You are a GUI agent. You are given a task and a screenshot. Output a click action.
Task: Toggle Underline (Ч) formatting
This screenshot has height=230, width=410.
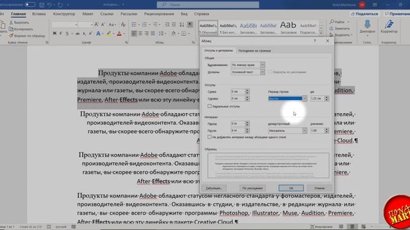(x=67, y=33)
